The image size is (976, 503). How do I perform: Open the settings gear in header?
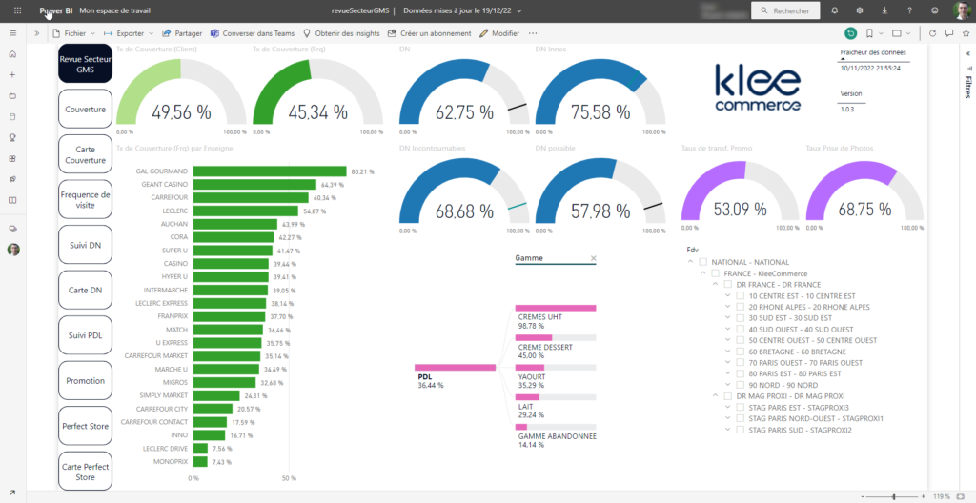[x=860, y=10]
